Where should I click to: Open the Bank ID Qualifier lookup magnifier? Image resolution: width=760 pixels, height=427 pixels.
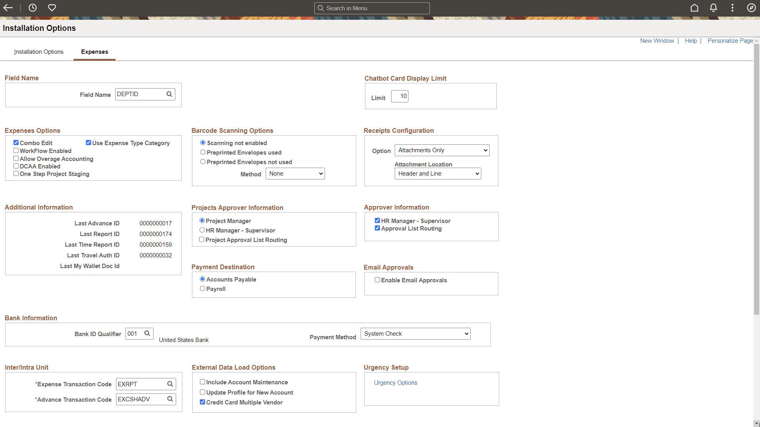(x=147, y=333)
